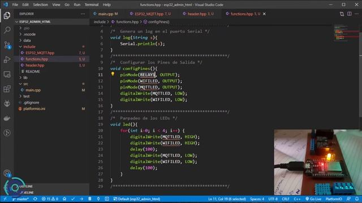This screenshot has width=362, height=203.
Task: Open the Accounts menu icon
Action: coord(7,173)
